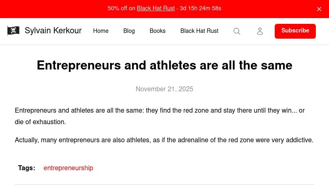
Task: Click the pirate flag logo
Action: pyautogui.click(x=13, y=31)
